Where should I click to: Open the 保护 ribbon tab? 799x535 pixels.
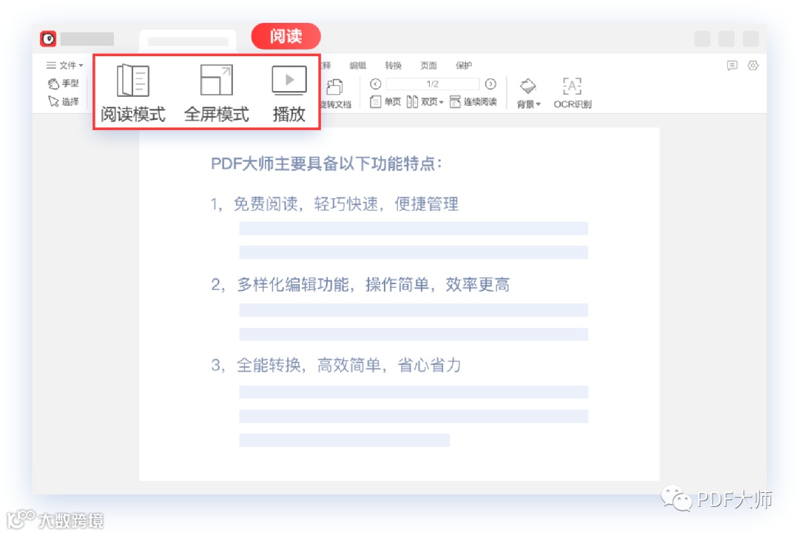click(464, 65)
